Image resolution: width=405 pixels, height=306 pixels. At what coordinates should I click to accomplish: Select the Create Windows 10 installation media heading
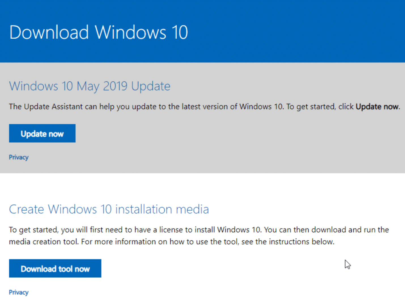point(109,209)
